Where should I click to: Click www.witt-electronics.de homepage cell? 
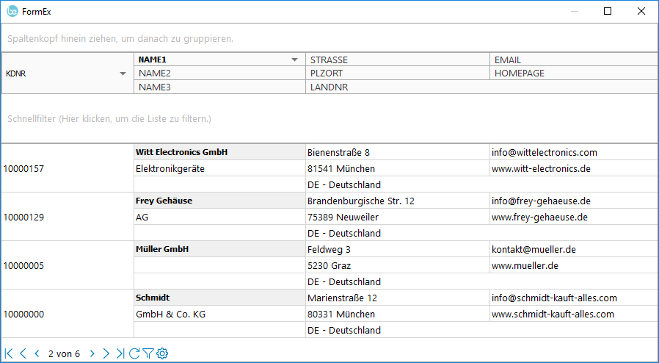541,168
